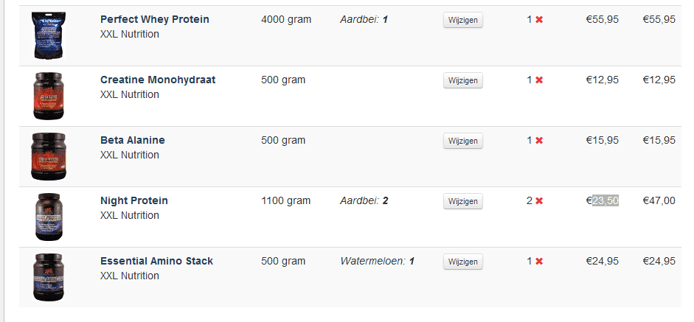Click Creatine Monohydraat jar image
This screenshot has width=694, height=322.
coord(49,96)
